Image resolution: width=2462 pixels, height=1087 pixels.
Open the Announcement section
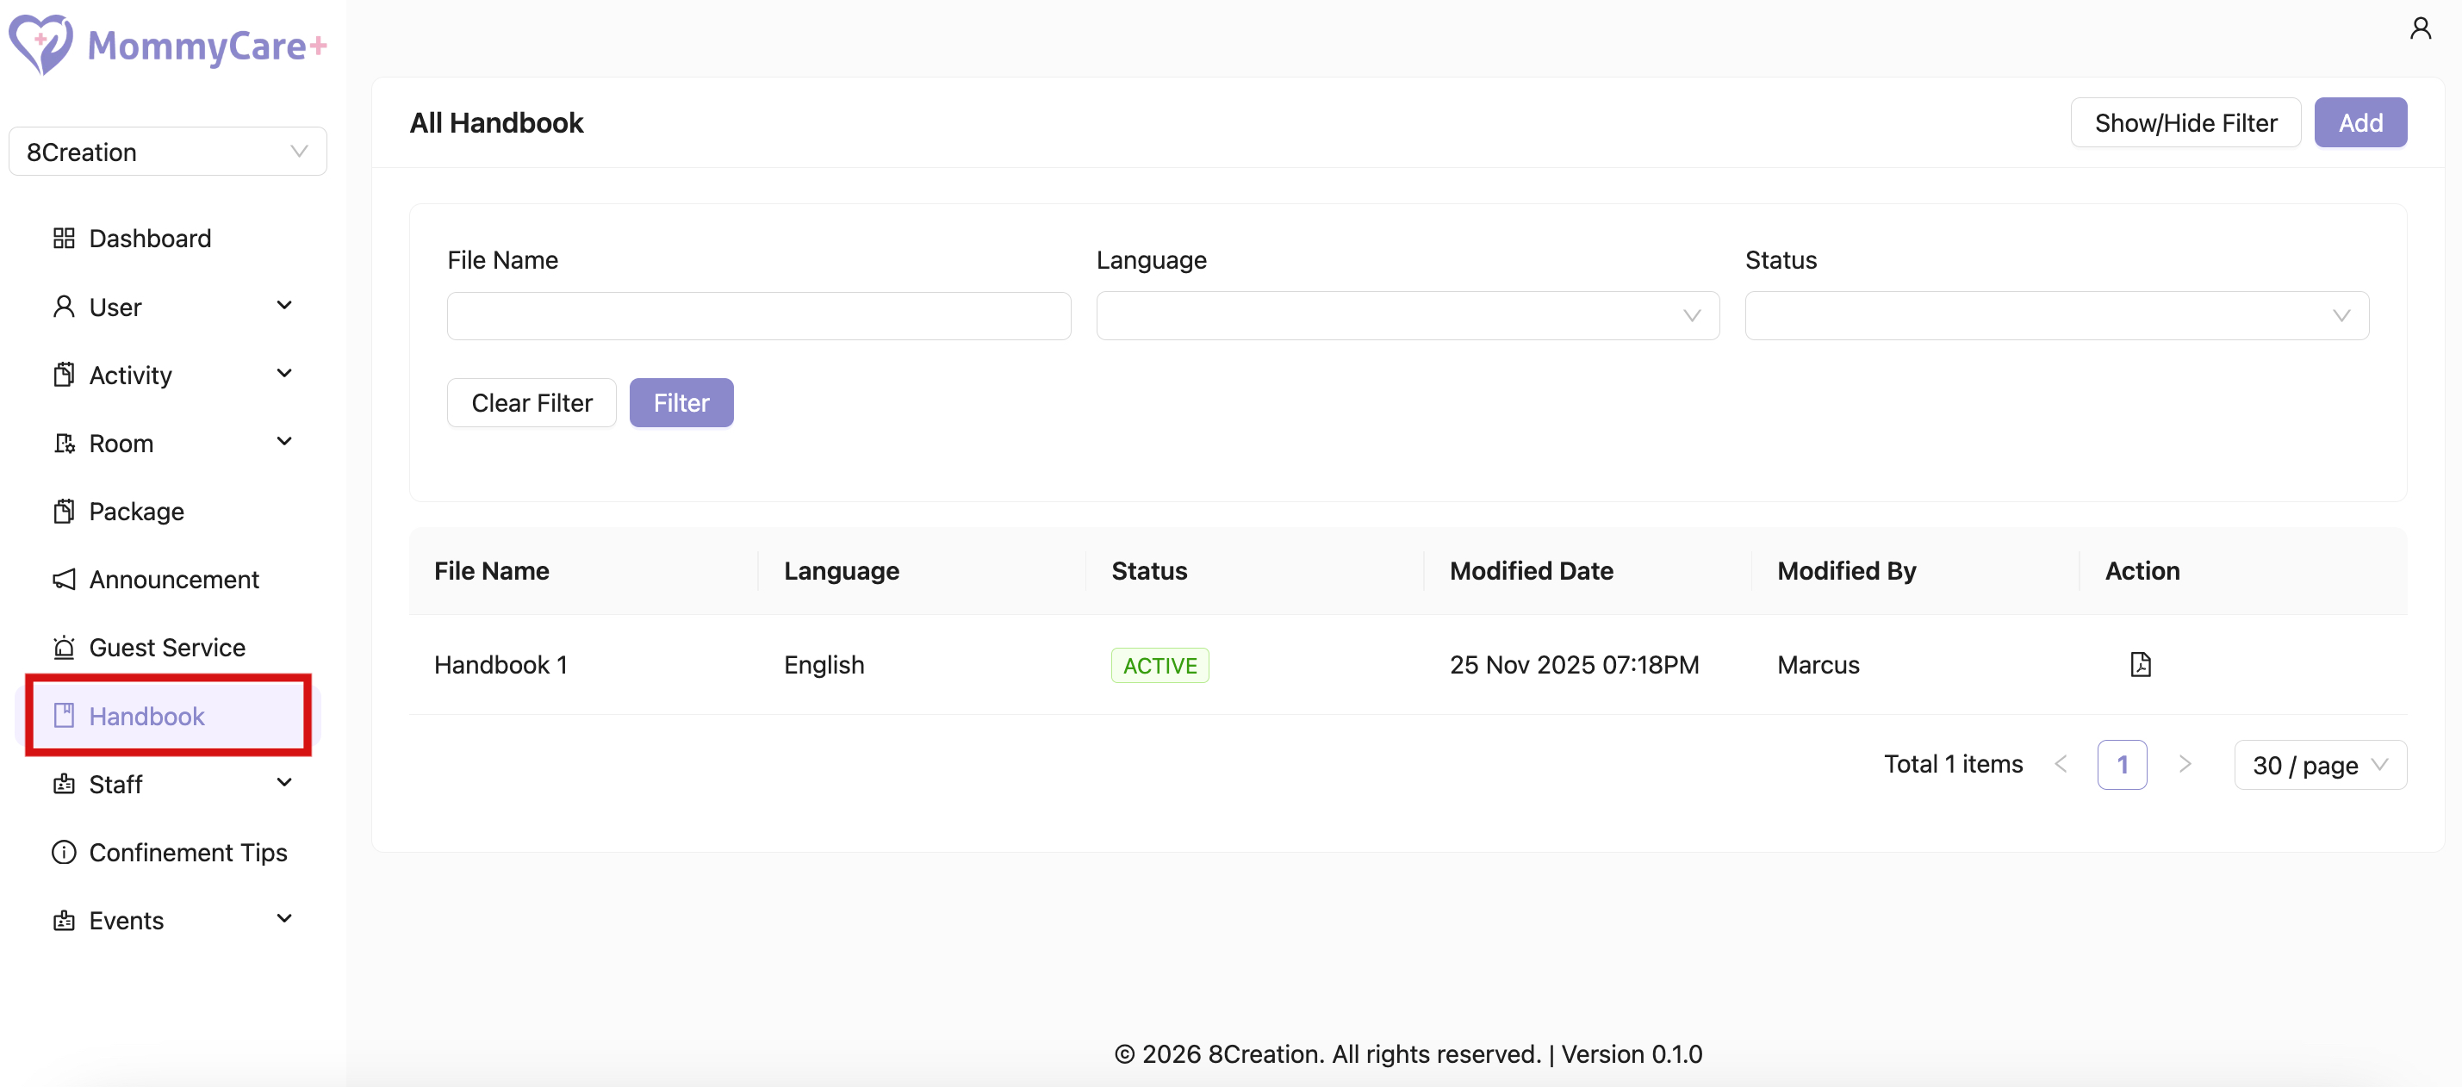coord(173,580)
